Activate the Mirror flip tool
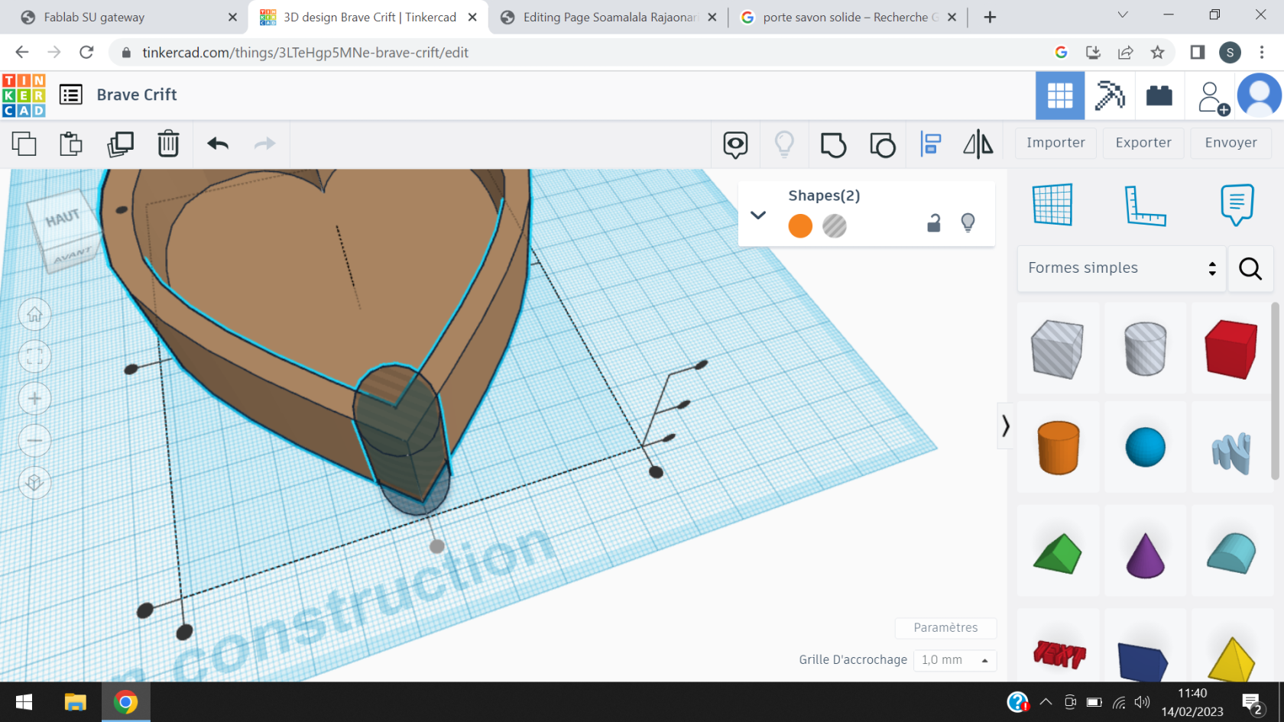Image resolution: width=1284 pixels, height=722 pixels. point(978,144)
